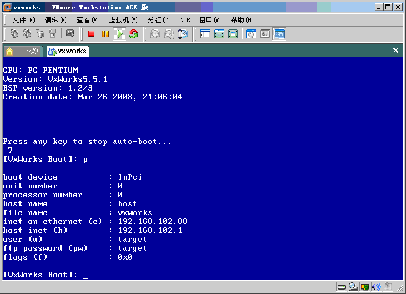Click the sound device status icon
The height and width of the screenshot is (294, 406).
(x=376, y=287)
